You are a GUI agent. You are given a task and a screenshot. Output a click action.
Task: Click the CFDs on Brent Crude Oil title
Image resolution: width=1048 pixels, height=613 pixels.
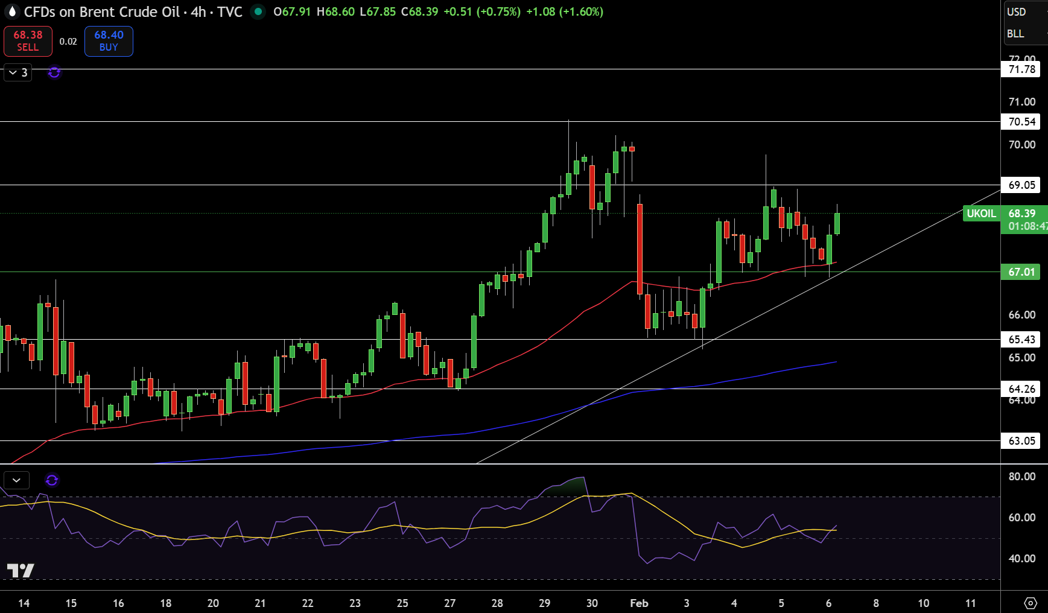101,11
